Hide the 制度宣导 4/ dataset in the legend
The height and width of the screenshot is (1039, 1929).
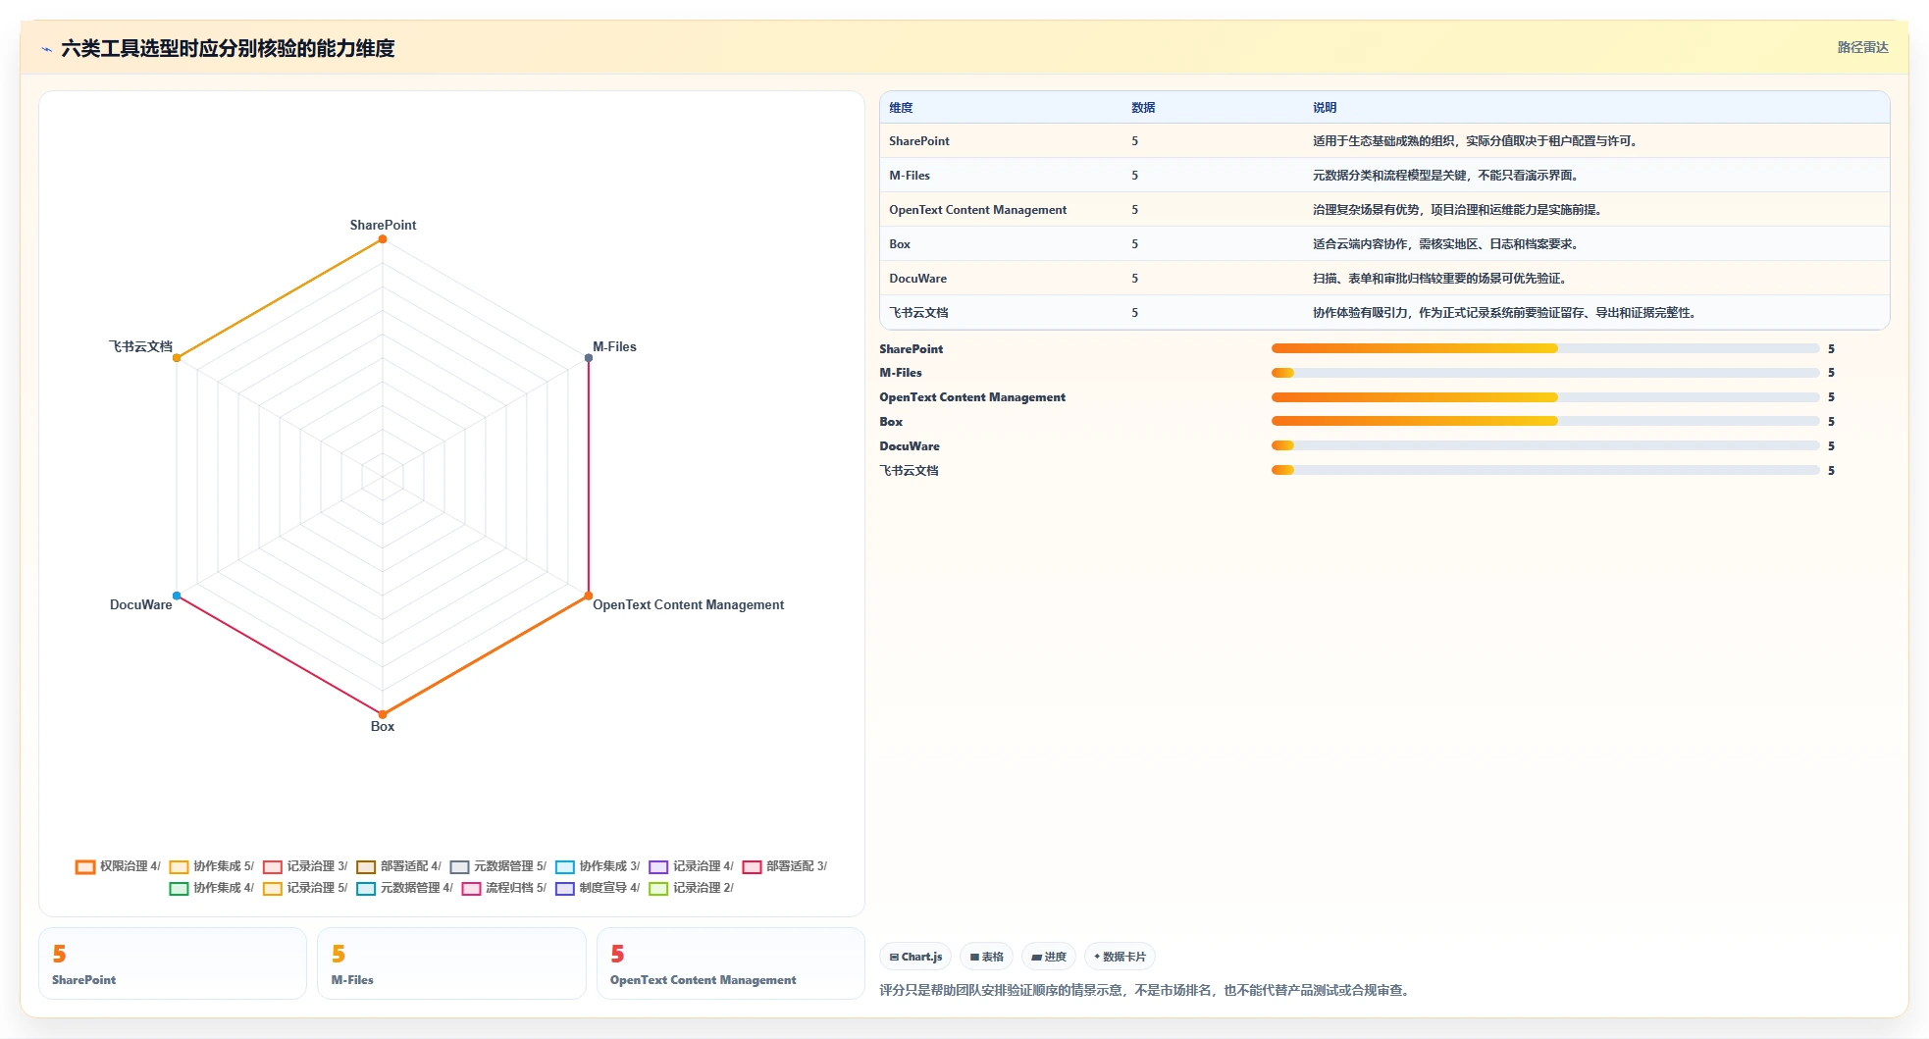[x=598, y=888]
